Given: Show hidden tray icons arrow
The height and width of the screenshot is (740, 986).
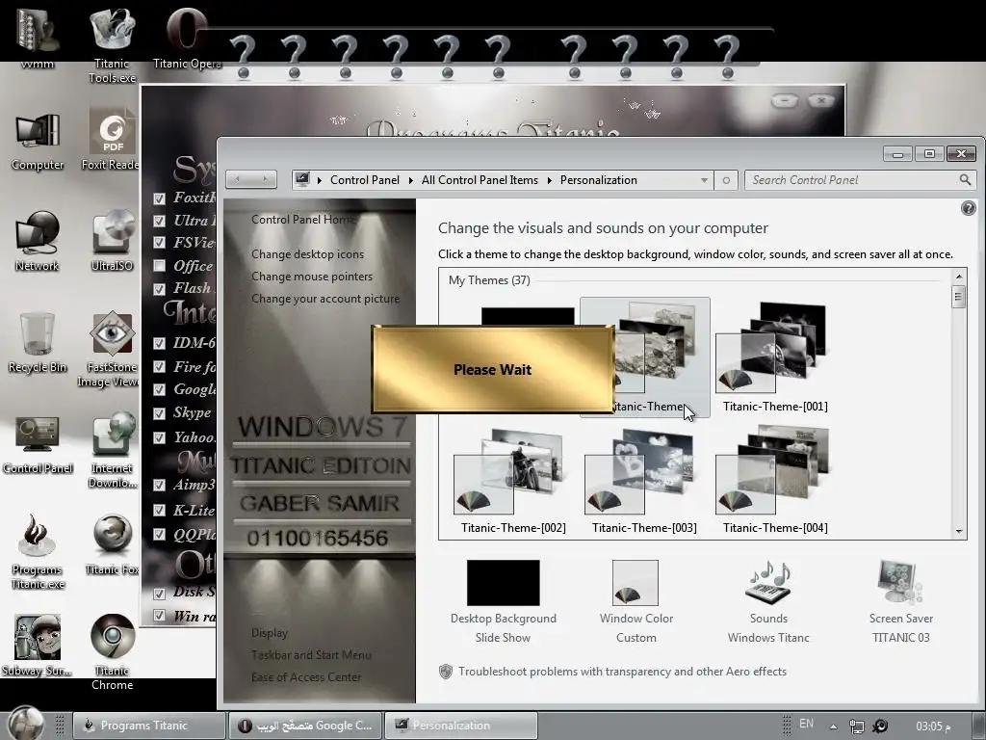Looking at the screenshot, I should pos(833,727).
